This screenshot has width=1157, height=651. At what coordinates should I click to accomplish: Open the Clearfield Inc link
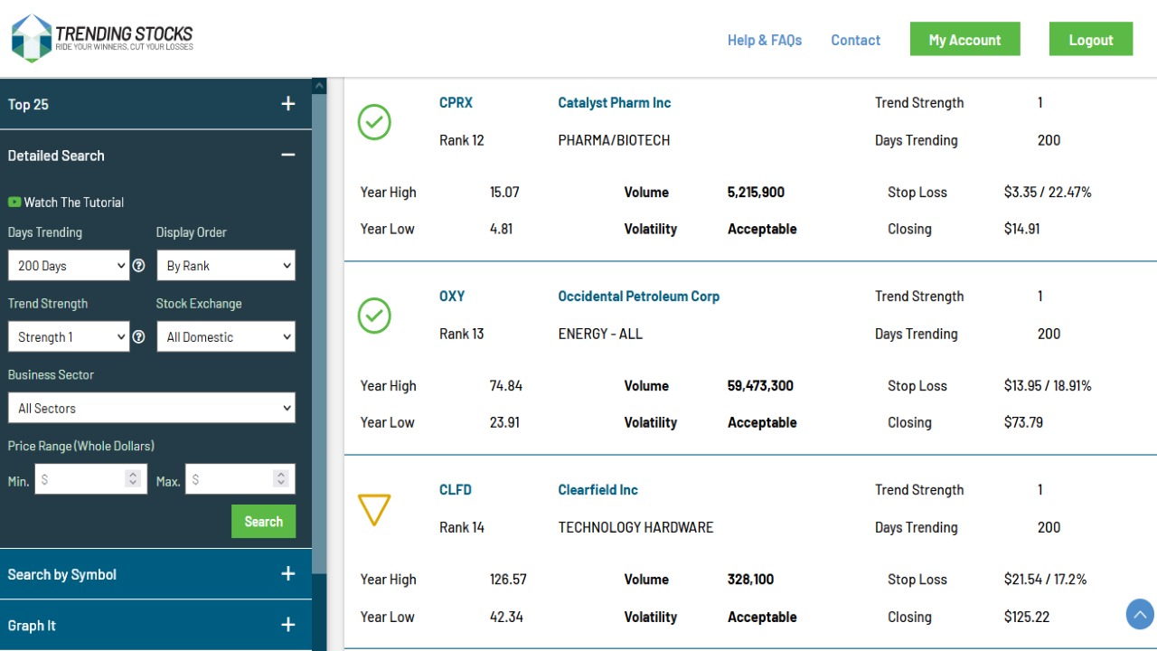coord(598,490)
